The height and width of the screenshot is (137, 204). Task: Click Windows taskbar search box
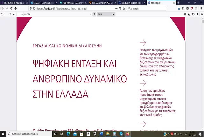[x=29, y=134]
